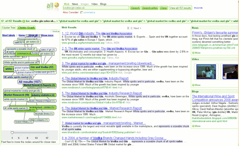Switch to the Cluster Tree tab

(x=9, y=28)
